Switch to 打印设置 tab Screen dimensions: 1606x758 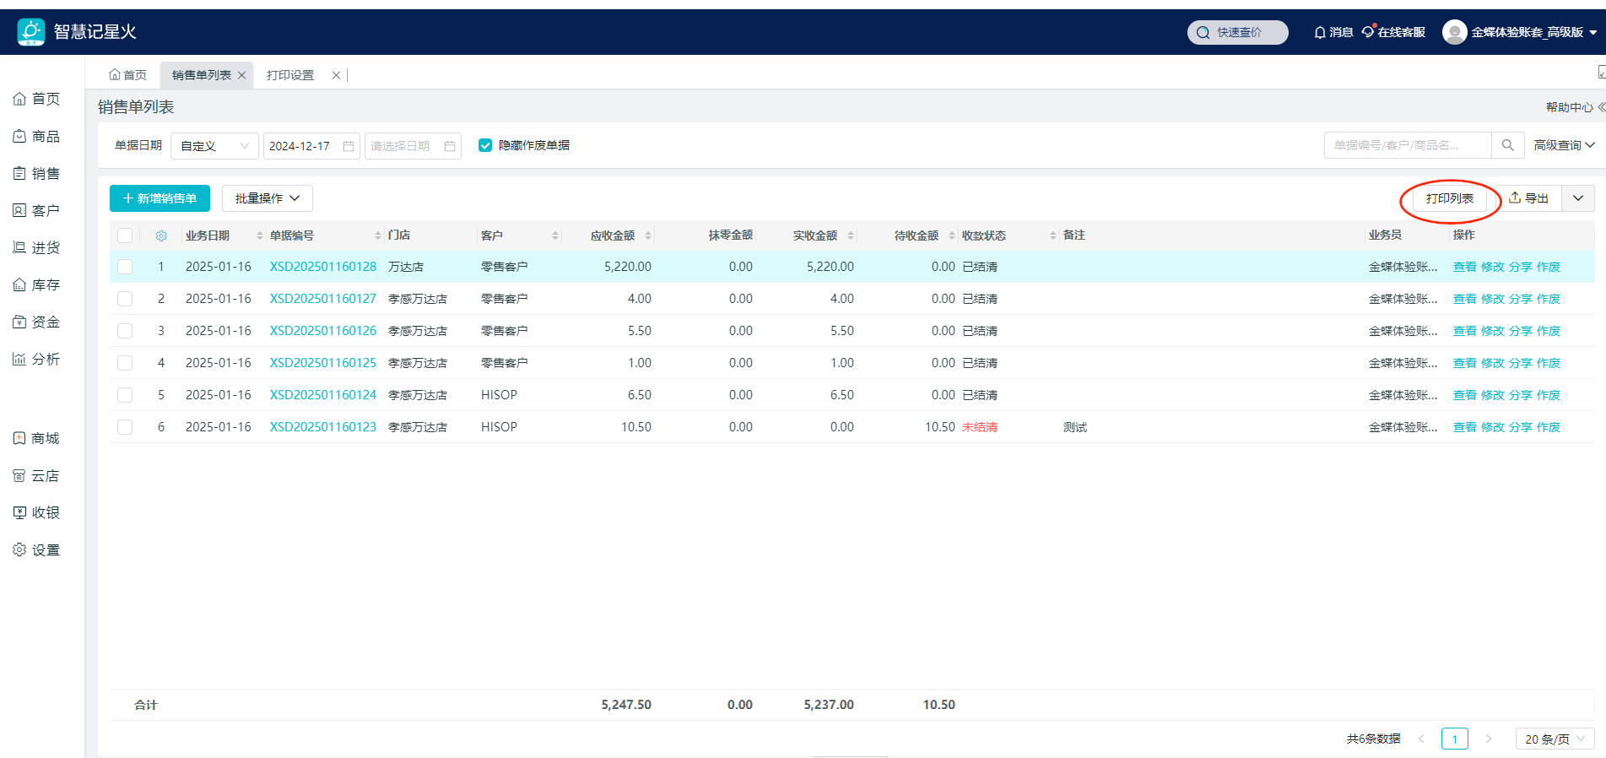point(290,75)
